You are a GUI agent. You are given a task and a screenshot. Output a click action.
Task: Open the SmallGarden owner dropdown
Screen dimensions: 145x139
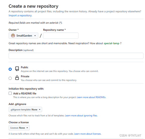click(23, 36)
